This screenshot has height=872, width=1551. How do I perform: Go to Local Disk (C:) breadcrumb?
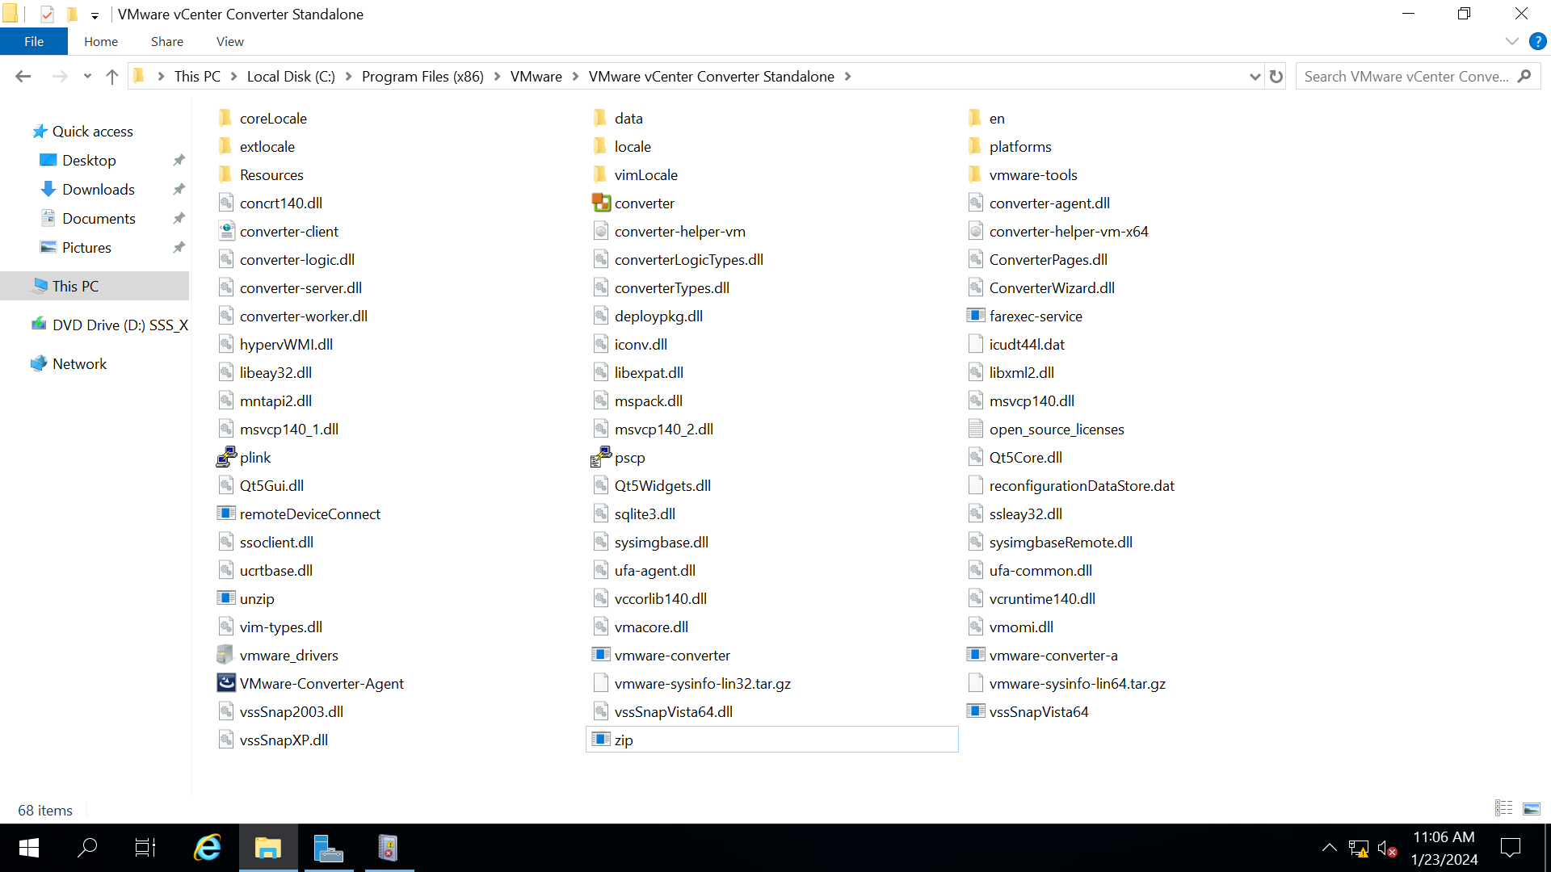coord(291,77)
